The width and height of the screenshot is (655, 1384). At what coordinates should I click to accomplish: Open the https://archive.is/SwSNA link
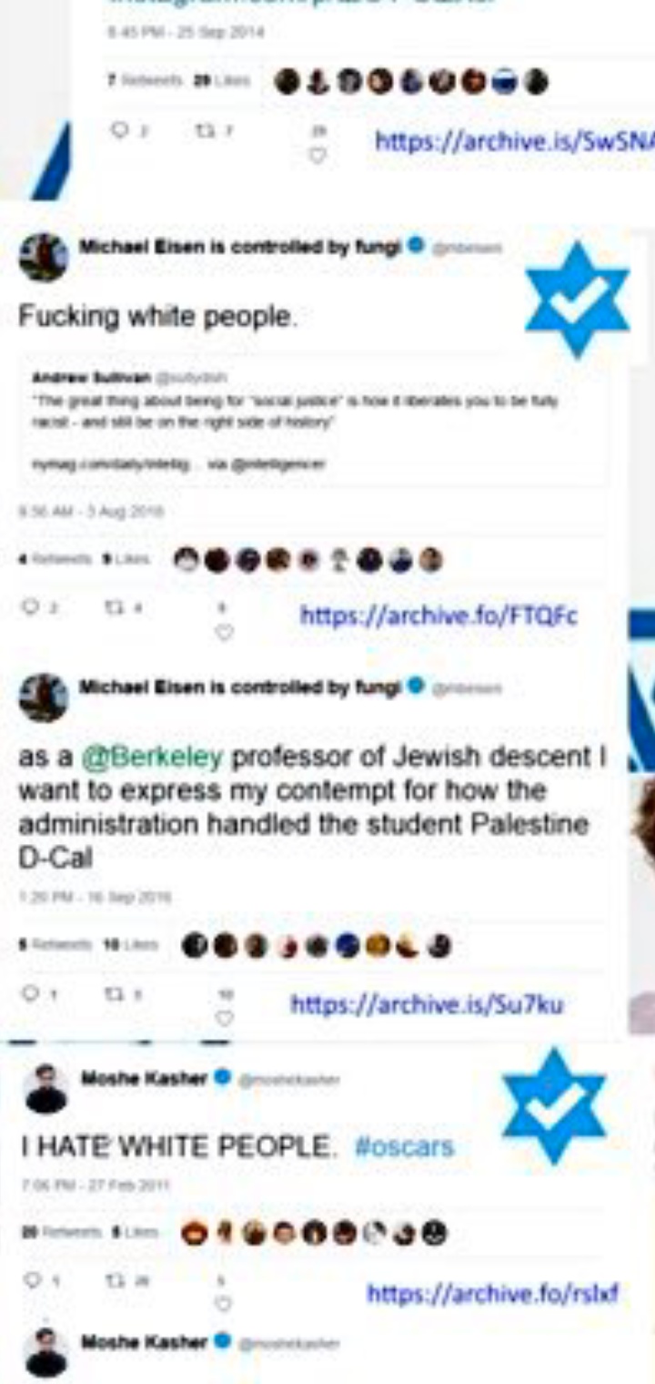pos(514,140)
